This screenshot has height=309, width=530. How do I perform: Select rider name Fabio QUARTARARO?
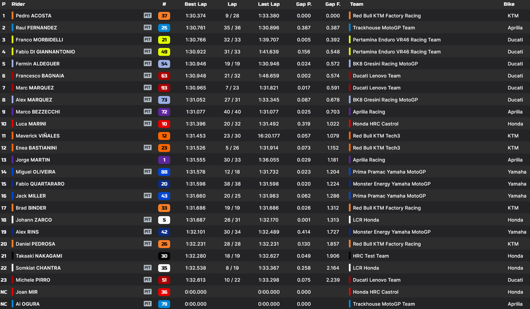(40, 184)
